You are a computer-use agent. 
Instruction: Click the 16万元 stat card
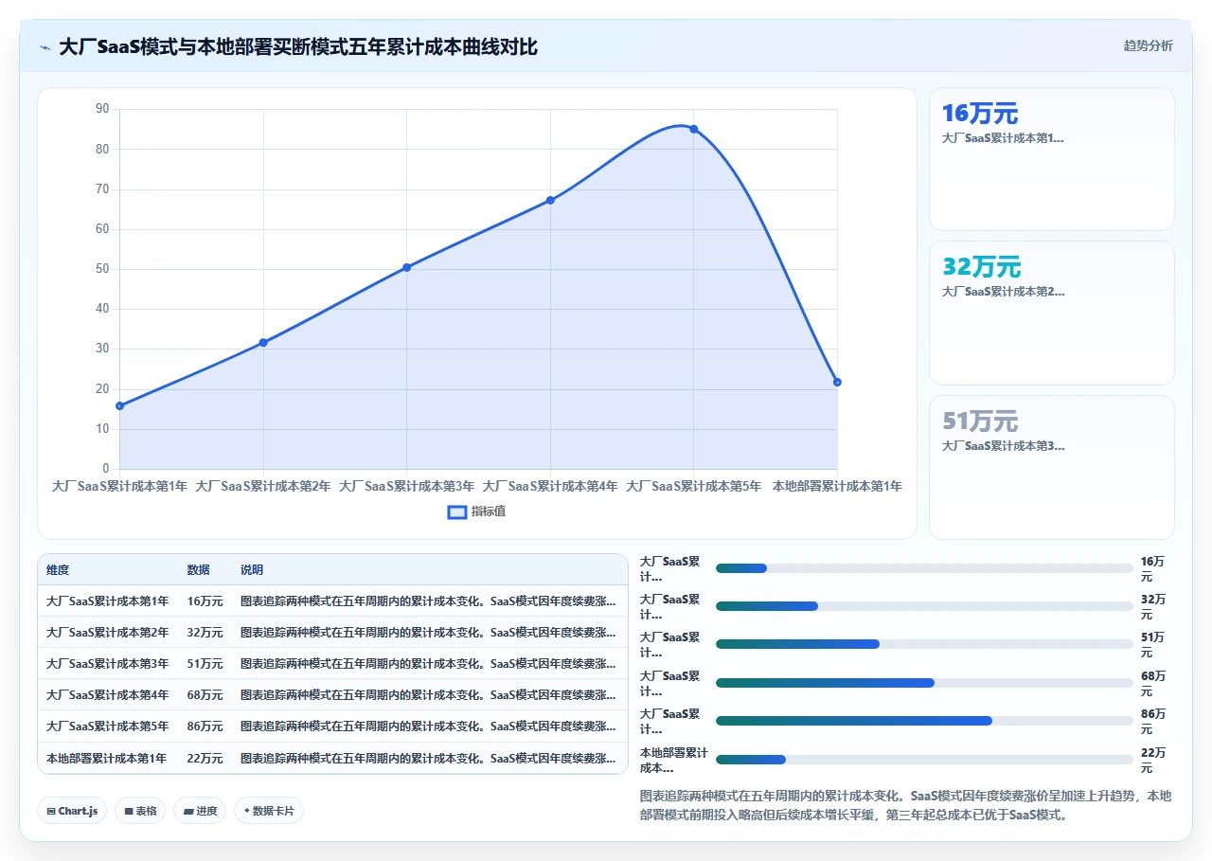(x=1051, y=159)
